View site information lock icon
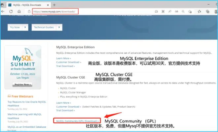 [29, 12]
